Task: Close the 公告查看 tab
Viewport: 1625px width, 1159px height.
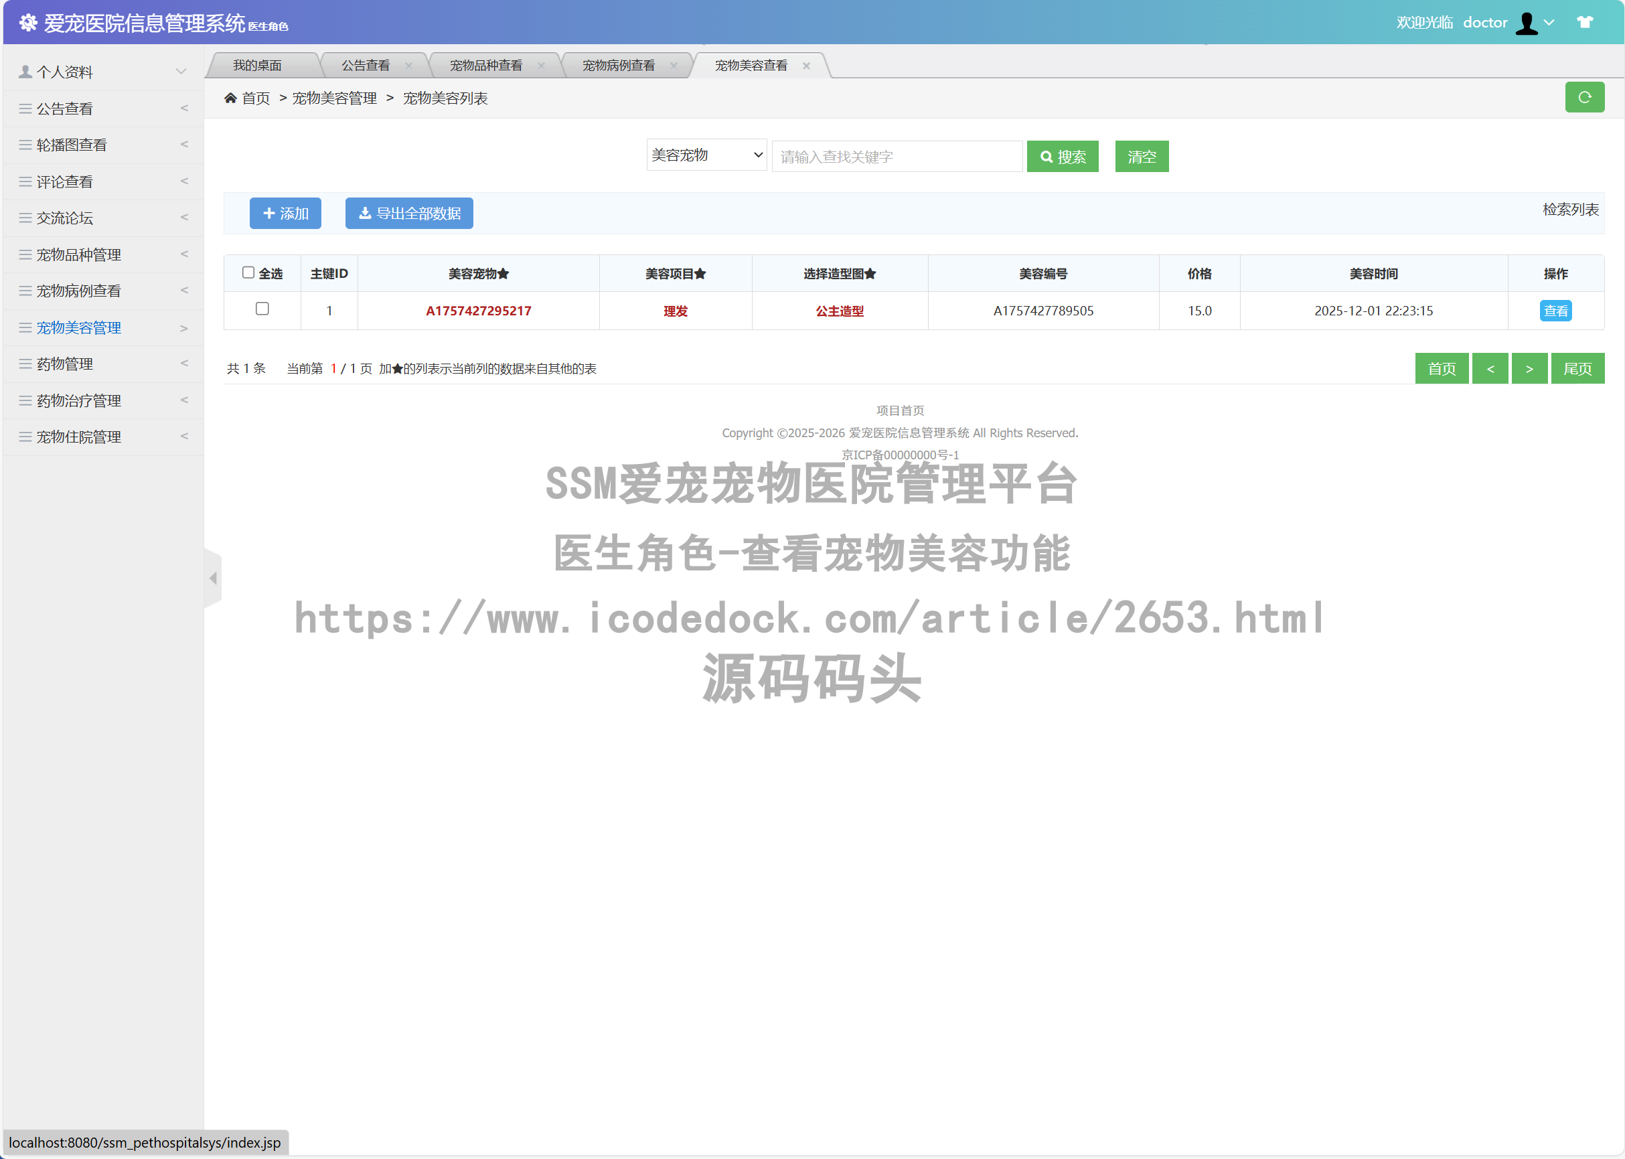Action: click(x=408, y=66)
